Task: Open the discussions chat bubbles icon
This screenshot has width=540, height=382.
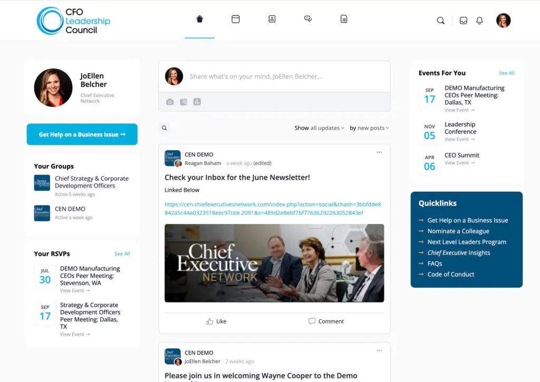Action: (x=308, y=19)
